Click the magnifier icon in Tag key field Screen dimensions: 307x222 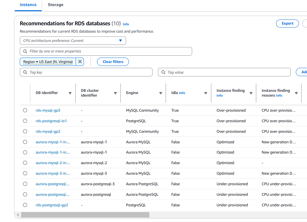(25, 72)
